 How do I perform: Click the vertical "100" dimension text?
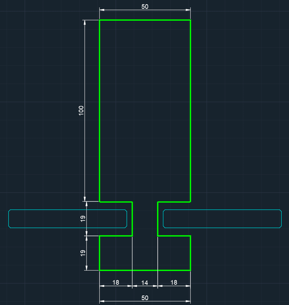(x=81, y=111)
